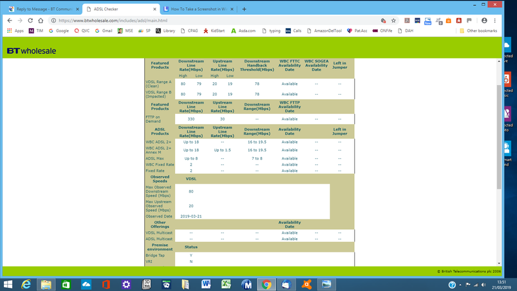Open the Gmail bookmark
The width and height of the screenshot is (517, 291).
pyautogui.click(x=104, y=30)
